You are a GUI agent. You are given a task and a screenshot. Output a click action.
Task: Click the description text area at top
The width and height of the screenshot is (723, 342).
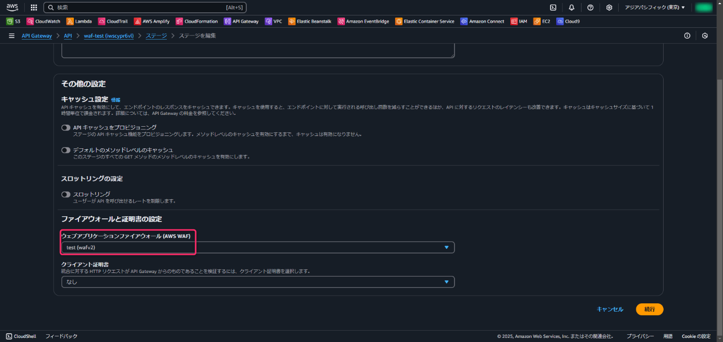click(258, 50)
